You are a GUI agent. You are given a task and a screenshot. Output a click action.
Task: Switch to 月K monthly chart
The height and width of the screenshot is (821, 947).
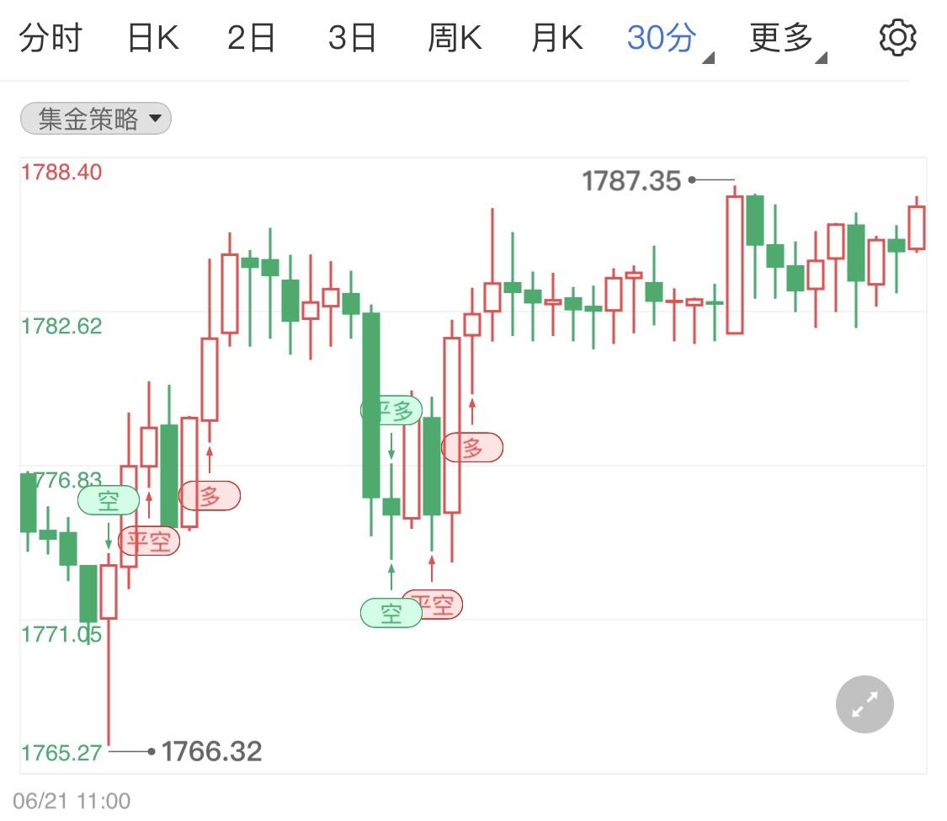(556, 39)
